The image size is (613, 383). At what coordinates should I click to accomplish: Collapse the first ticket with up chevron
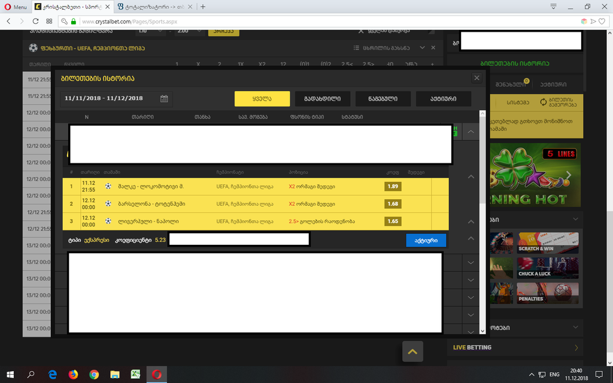pos(471,132)
